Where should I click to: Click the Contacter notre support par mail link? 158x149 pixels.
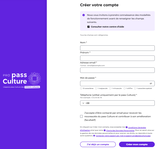point(123,136)
